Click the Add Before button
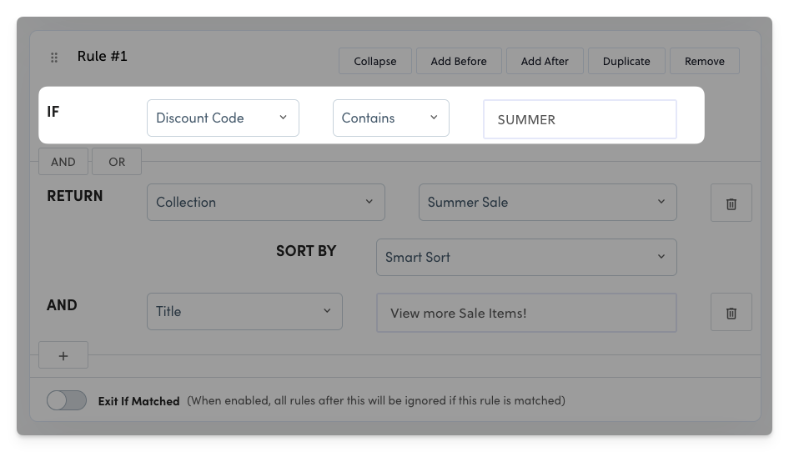789x452 pixels. click(x=459, y=61)
